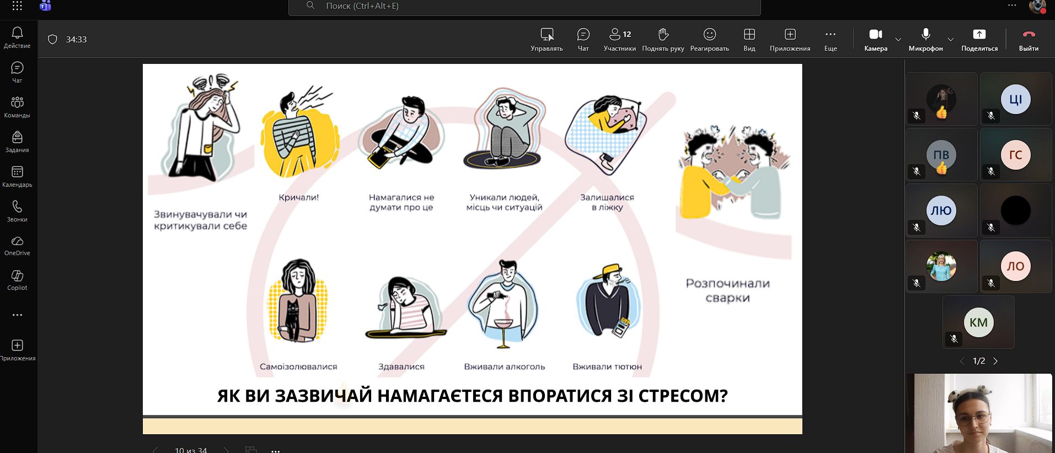This screenshot has height=453, width=1055.
Task: Mute or unmute the microphone
Action: pyautogui.click(x=925, y=40)
